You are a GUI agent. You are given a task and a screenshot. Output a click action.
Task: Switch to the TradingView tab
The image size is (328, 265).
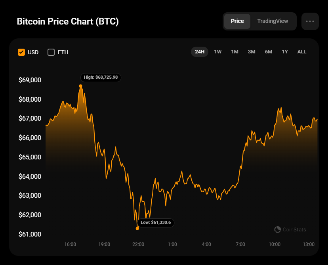[x=273, y=21]
